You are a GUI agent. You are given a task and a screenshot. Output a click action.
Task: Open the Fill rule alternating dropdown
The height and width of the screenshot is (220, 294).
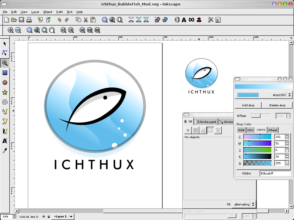(x=244, y=204)
